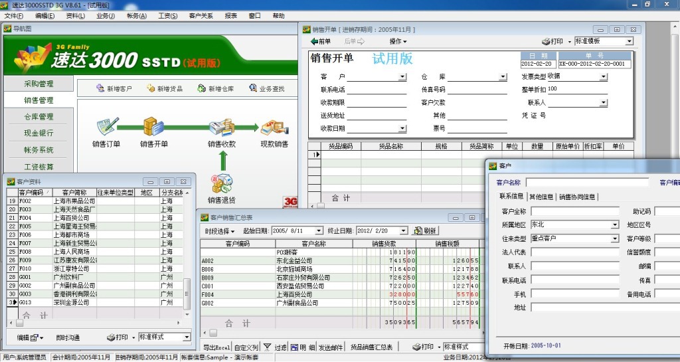The height and width of the screenshot is (362, 680).
Task: Click 客户编码 column header in 客户资料
Action: pos(35,192)
